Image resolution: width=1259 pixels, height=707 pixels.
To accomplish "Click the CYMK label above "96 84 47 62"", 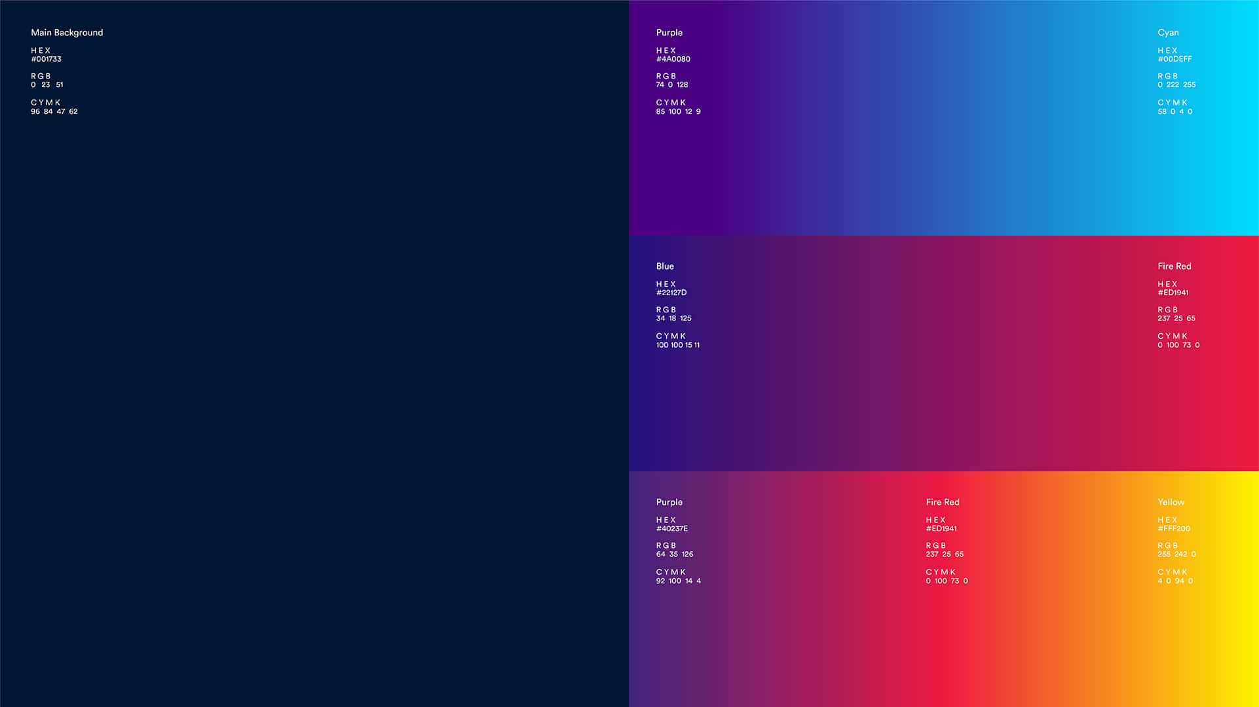I will click(x=46, y=103).
